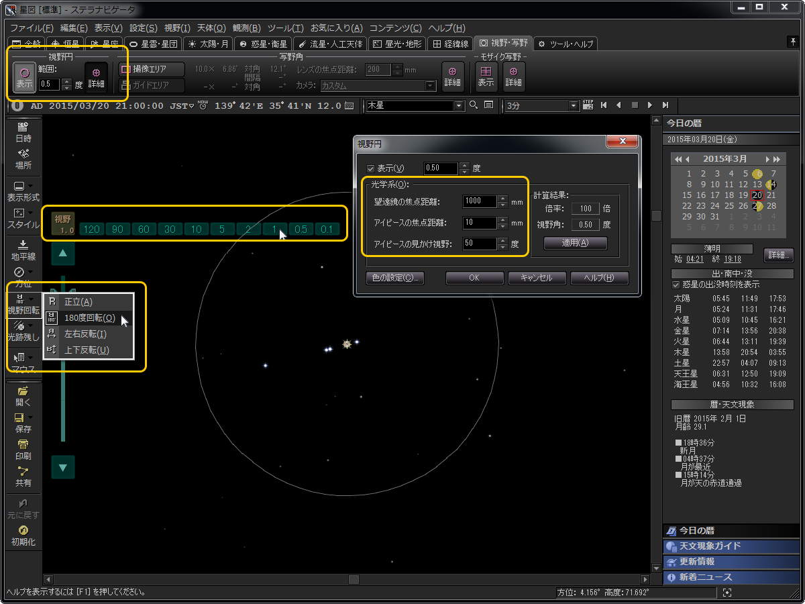This screenshot has height=604, width=805.
Task: Select 左右反転(I) from popup menu
Action: pyautogui.click(x=88, y=334)
